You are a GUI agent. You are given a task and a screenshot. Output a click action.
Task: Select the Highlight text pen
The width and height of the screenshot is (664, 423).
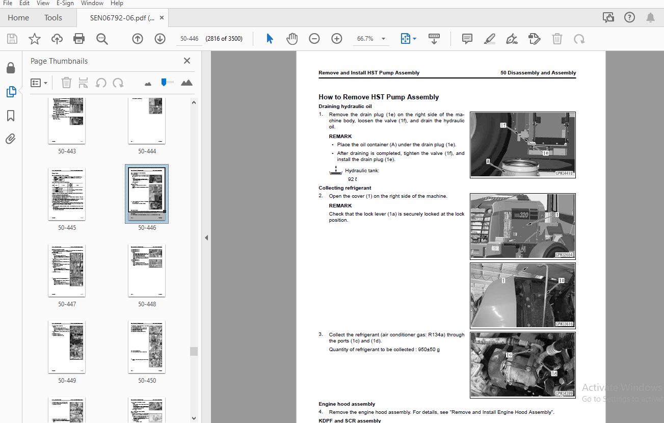pos(489,39)
